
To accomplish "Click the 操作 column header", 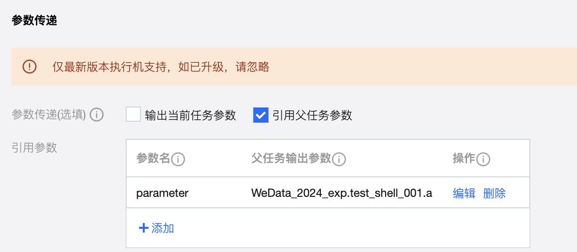I will click(464, 159).
